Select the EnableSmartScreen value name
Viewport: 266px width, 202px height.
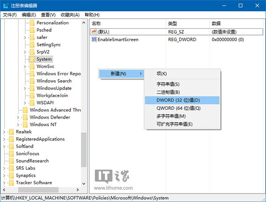(118, 39)
